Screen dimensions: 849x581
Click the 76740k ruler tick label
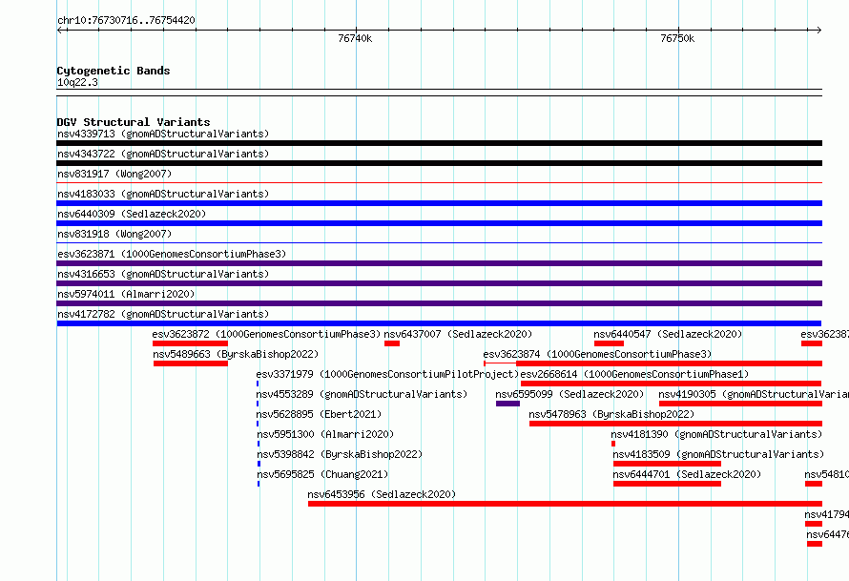pos(355,38)
